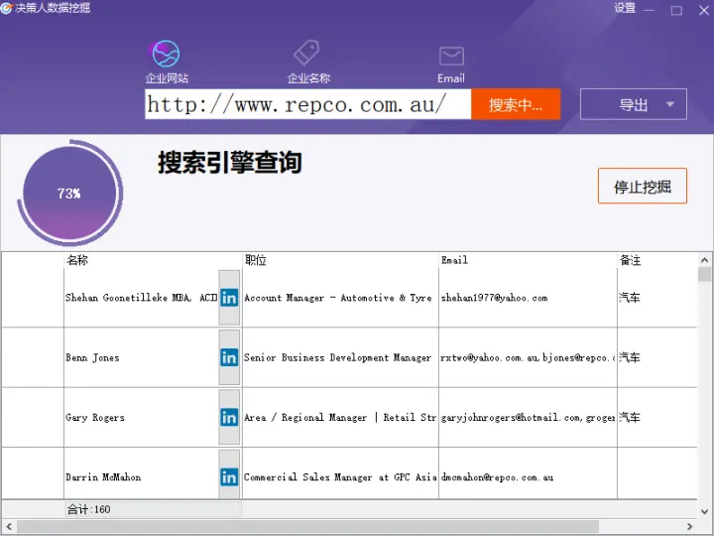Open the 设置 settings menu
This screenshot has width=714, height=536.
[x=625, y=8]
